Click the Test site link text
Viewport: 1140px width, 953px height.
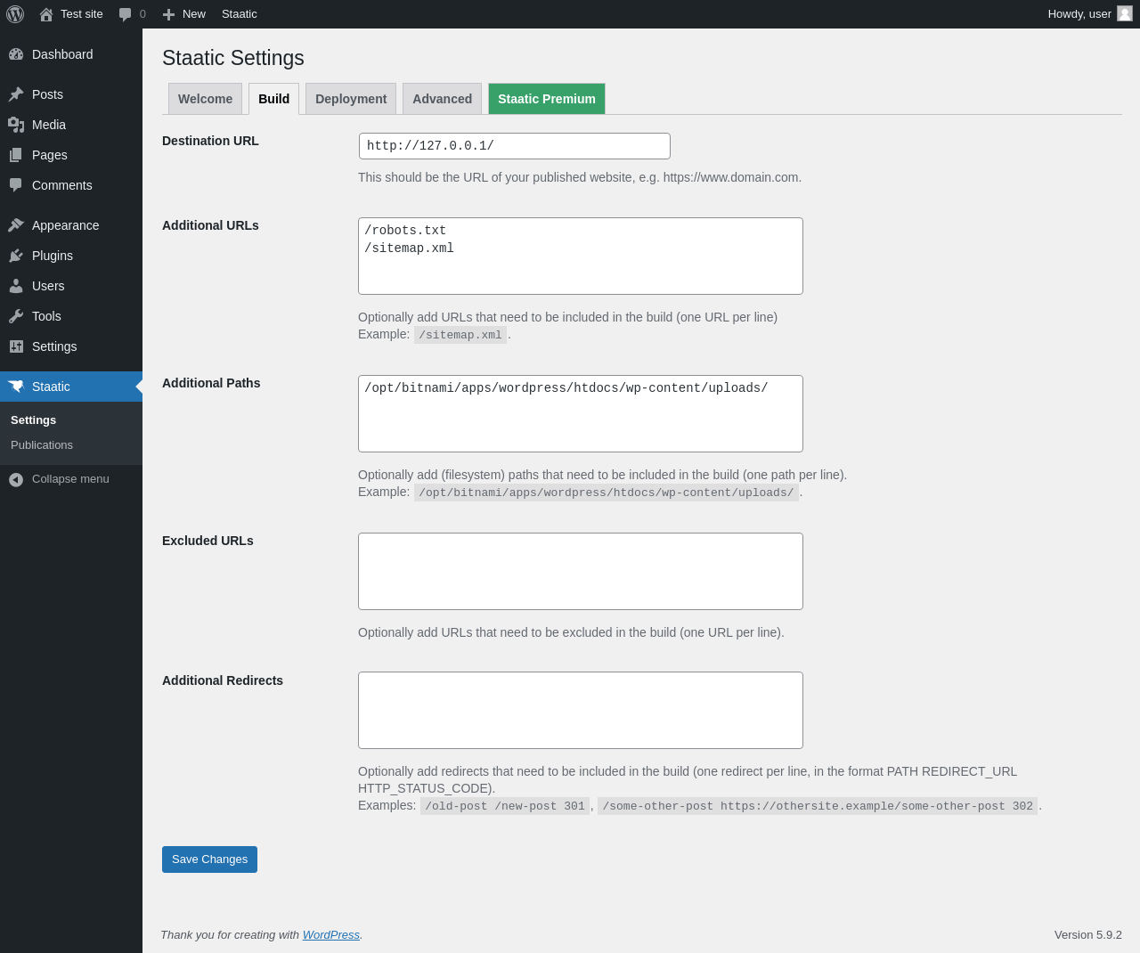point(82,14)
